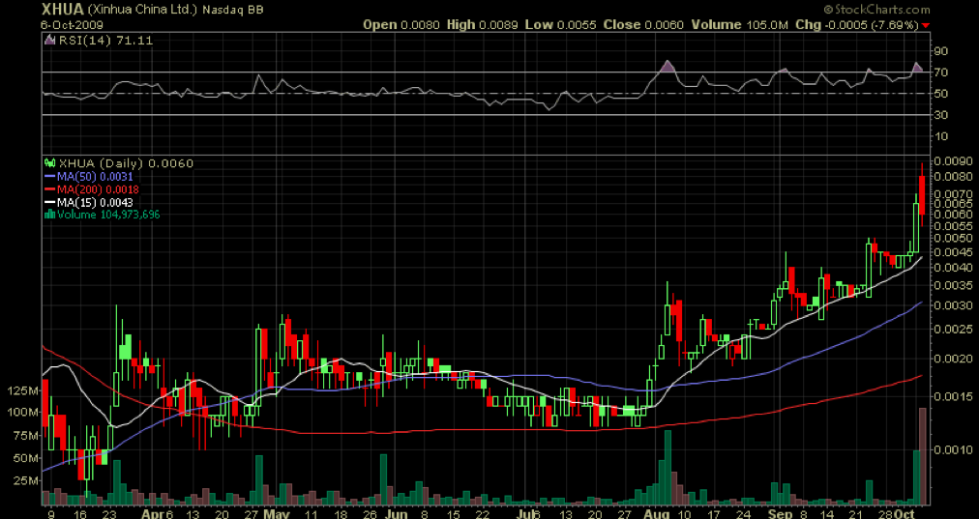Click the RSI axis label 70
The image size is (979, 519).
tap(941, 72)
